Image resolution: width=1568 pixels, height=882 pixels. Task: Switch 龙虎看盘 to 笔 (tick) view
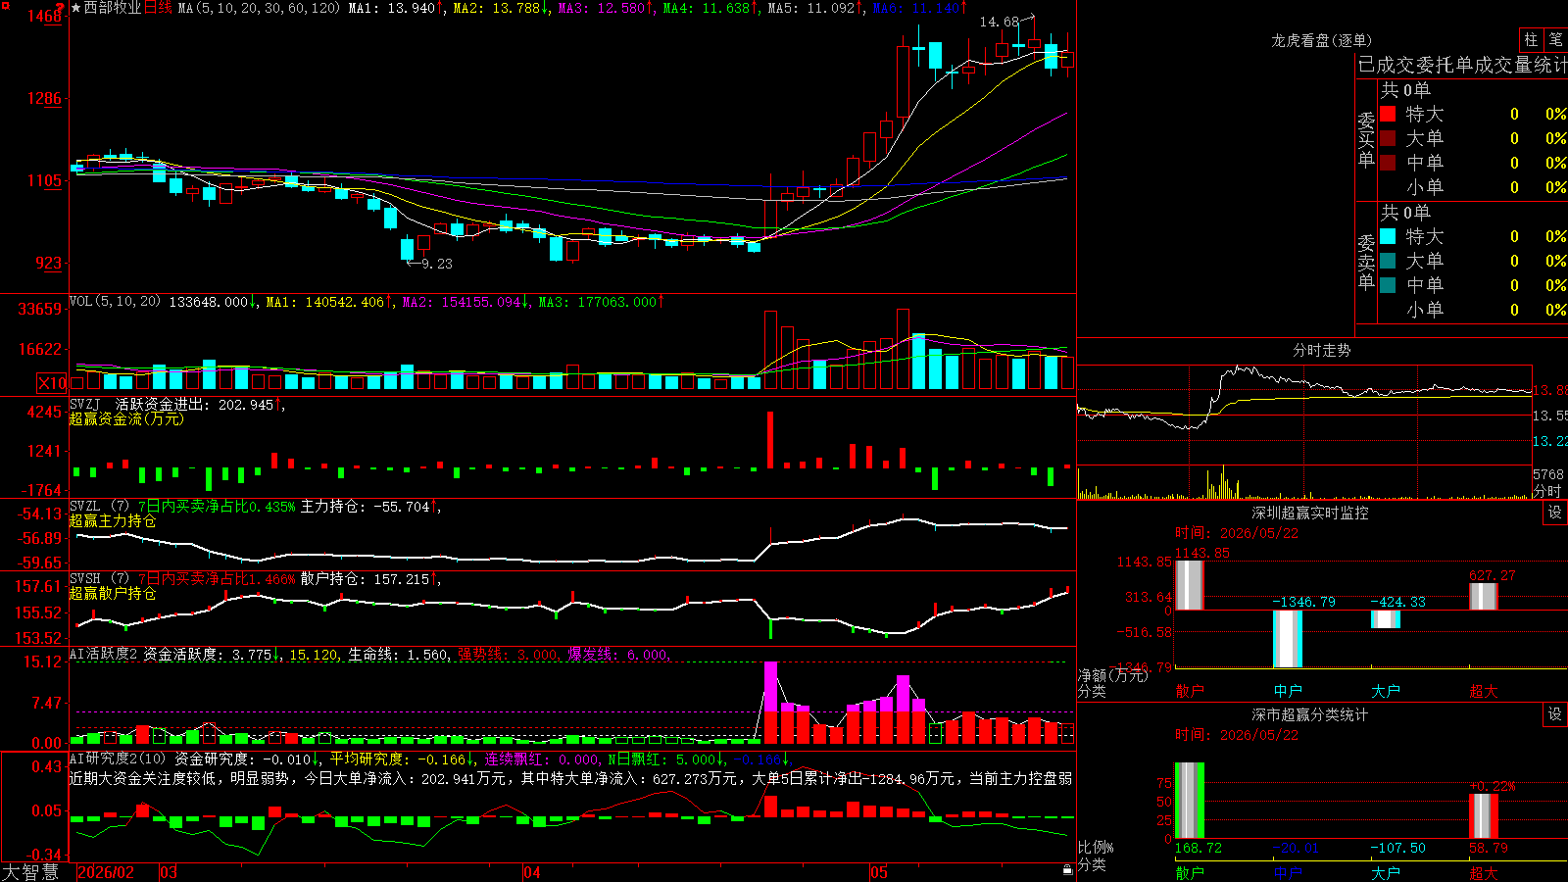[x=1555, y=39]
